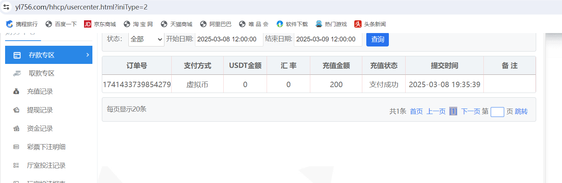This screenshot has width=562, height=183.
Task: Go to 首页 in pagination
Action: click(416, 111)
